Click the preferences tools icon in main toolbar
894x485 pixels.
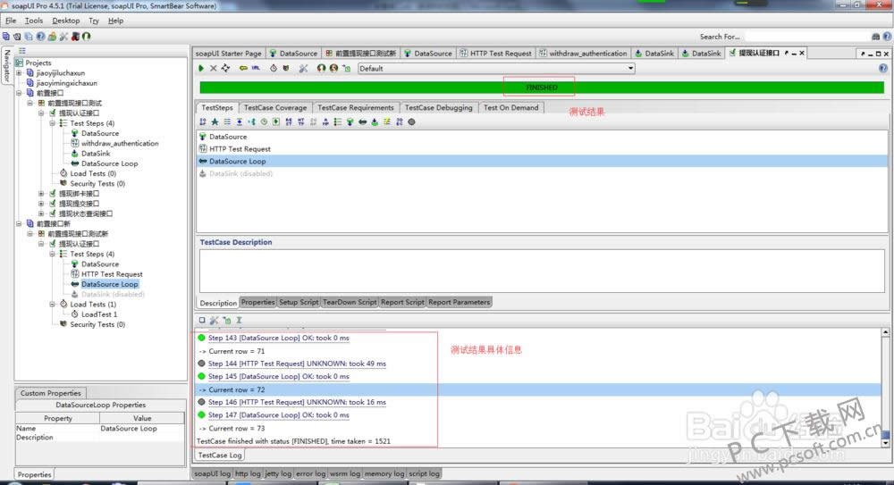click(63, 37)
